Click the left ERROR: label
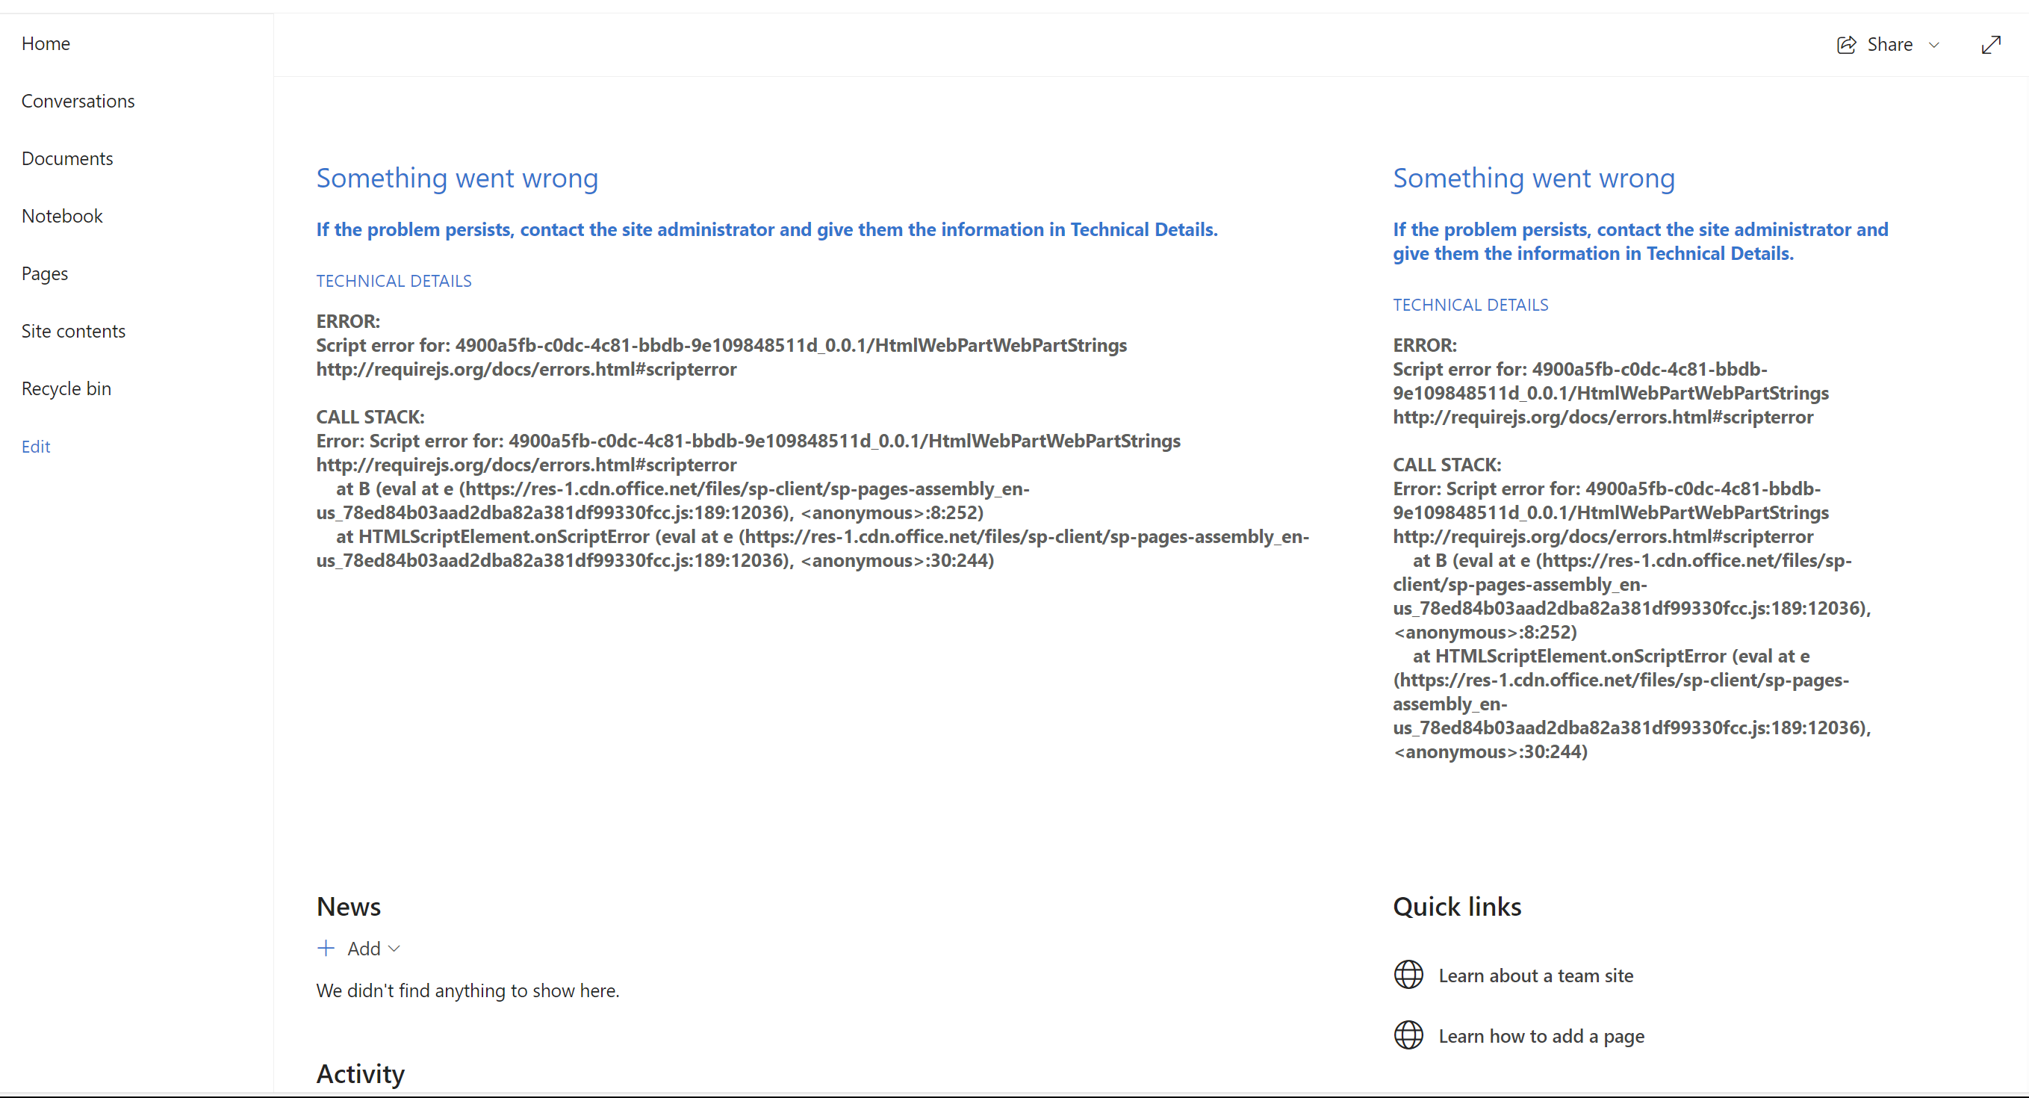2029x1098 pixels. (x=348, y=321)
